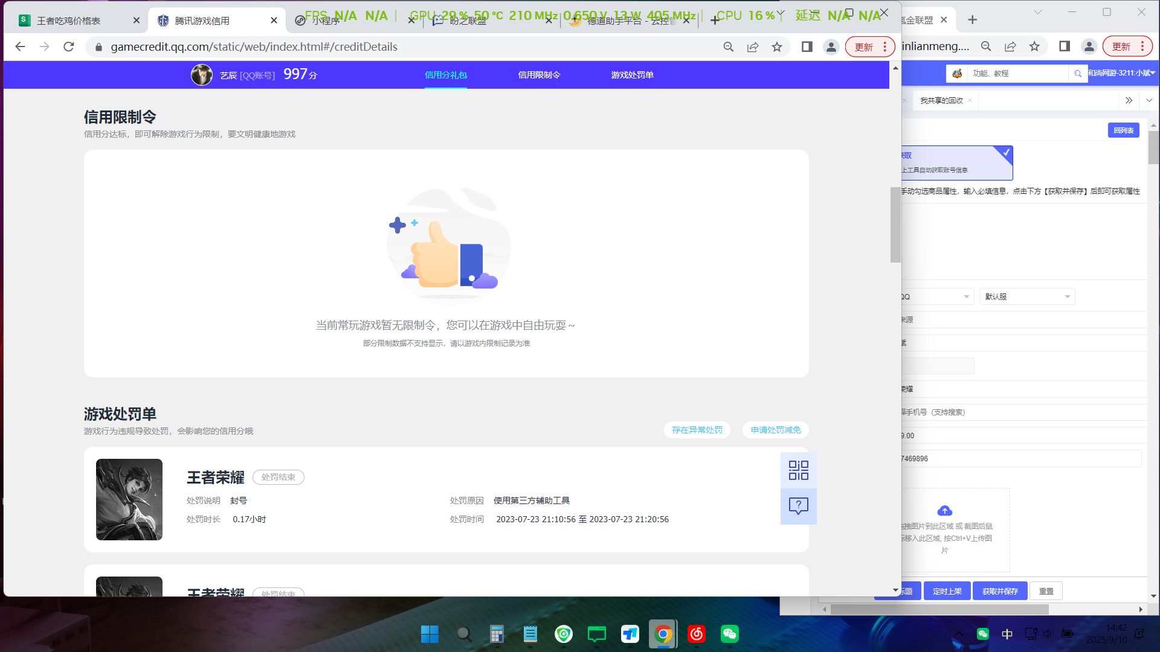Bookmark the gamecredit page with the star icon
This screenshot has height=652, width=1160.
(777, 46)
